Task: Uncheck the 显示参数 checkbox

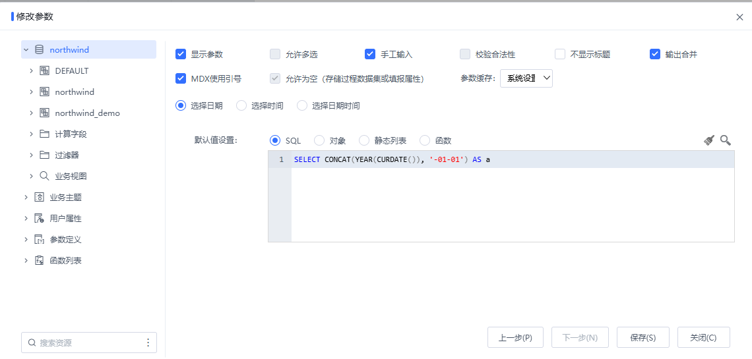Action: pyautogui.click(x=181, y=54)
